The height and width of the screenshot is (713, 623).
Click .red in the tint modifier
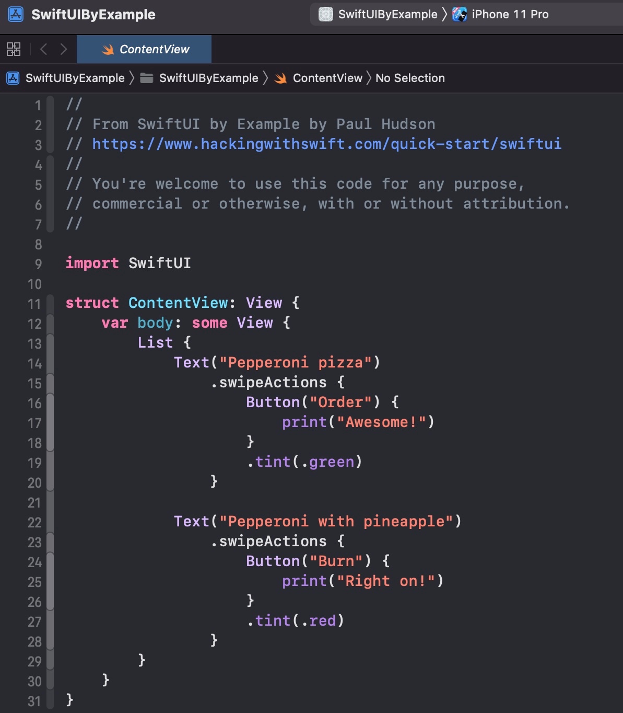coord(319,620)
